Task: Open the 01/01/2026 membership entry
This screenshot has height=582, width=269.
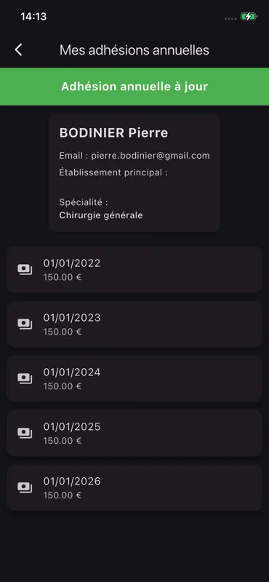Action: click(134, 487)
